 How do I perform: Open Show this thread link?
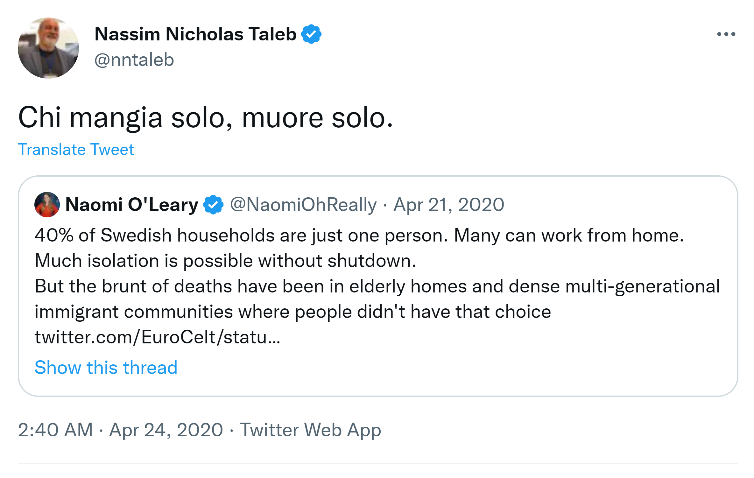[106, 368]
